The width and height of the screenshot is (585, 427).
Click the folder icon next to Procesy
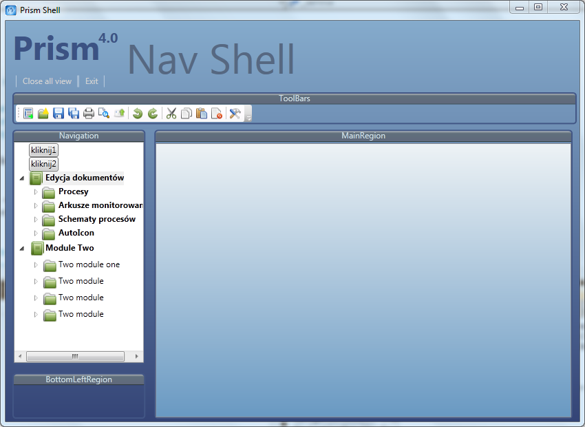pyautogui.click(x=48, y=193)
